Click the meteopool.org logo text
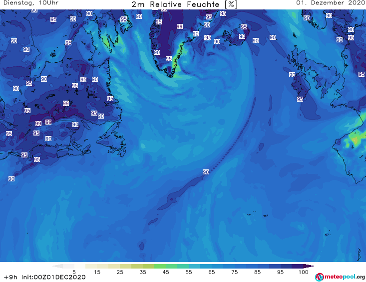Image resolution: width=366 pixels, height=282 pixels. [x=345, y=277]
